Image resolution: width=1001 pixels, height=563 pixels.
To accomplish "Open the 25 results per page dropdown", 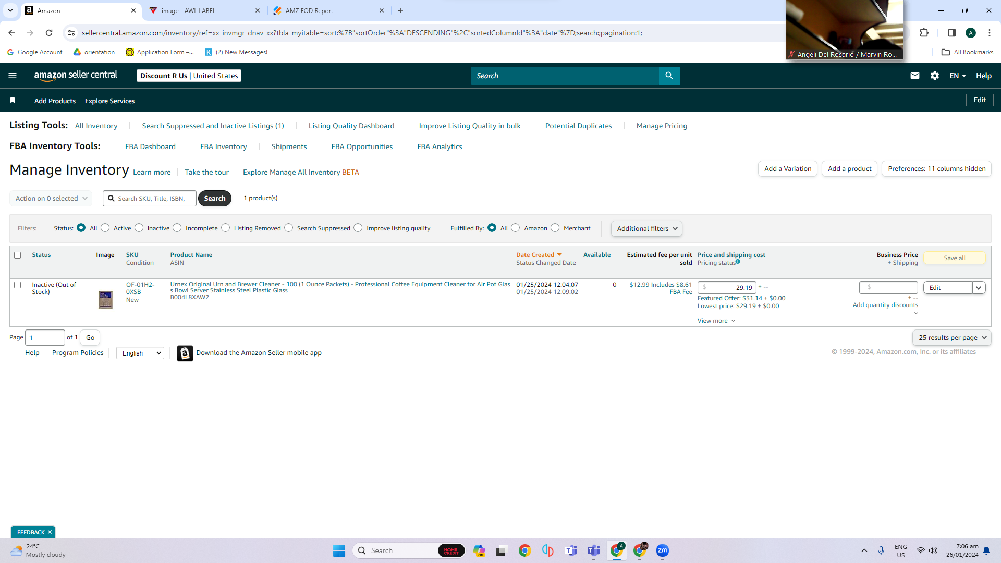I will click(952, 337).
